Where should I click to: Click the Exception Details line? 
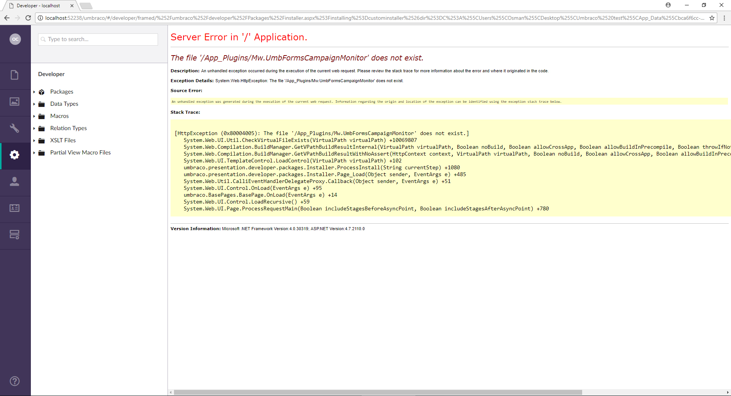287,81
